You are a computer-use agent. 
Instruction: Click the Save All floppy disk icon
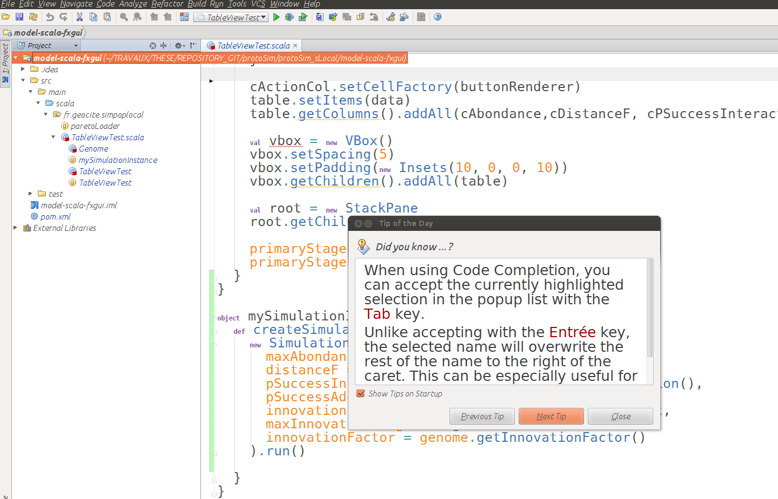[19, 17]
